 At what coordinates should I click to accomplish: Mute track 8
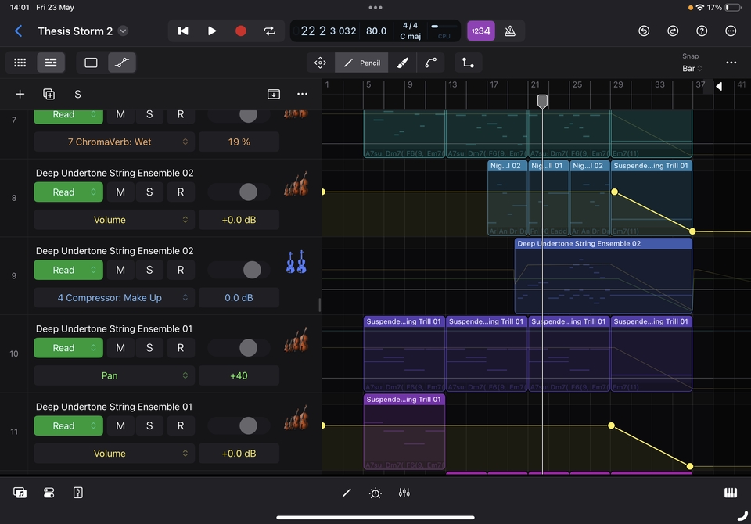(x=120, y=192)
